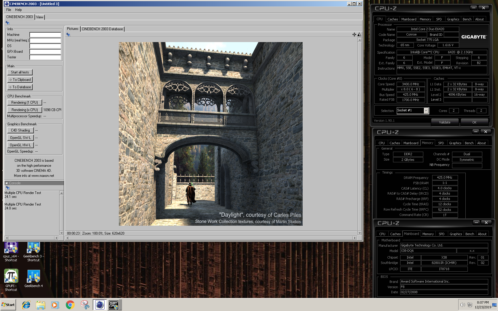This screenshot has width=498, height=311.
Task: Click pin icon in Pictures panel
Action: [68, 35]
